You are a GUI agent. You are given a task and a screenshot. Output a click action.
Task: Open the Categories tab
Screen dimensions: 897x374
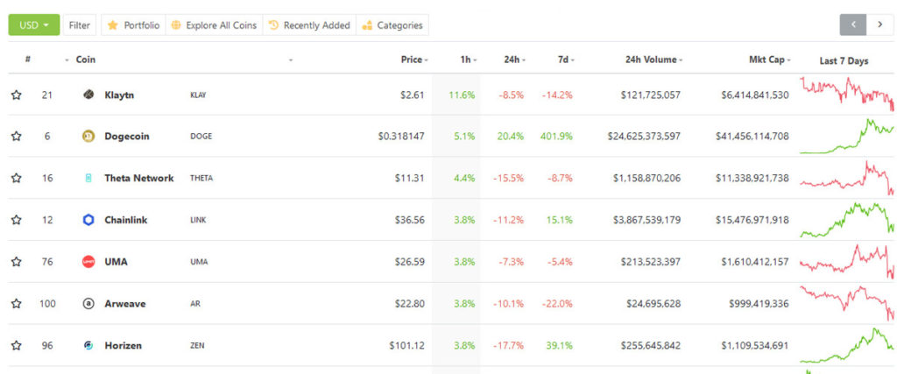coord(392,25)
